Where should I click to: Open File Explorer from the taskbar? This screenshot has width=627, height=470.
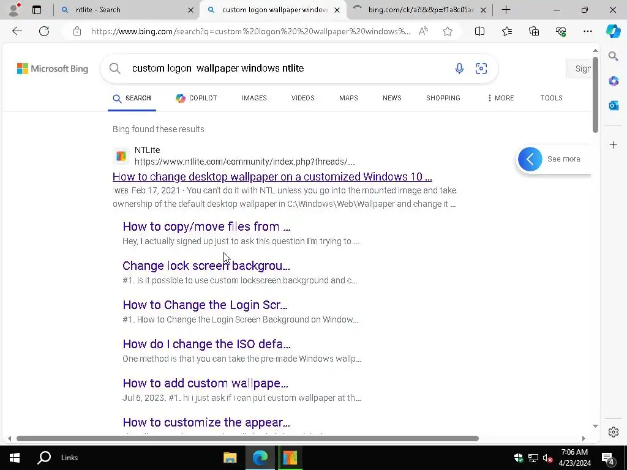pyautogui.click(x=230, y=458)
